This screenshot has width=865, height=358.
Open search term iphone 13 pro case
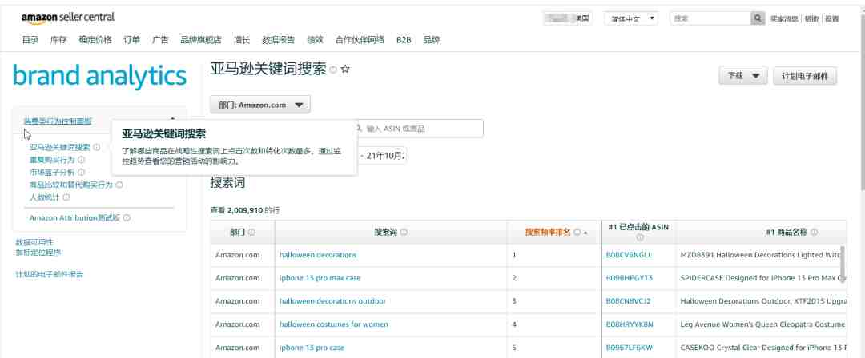click(x=312, y=348)
